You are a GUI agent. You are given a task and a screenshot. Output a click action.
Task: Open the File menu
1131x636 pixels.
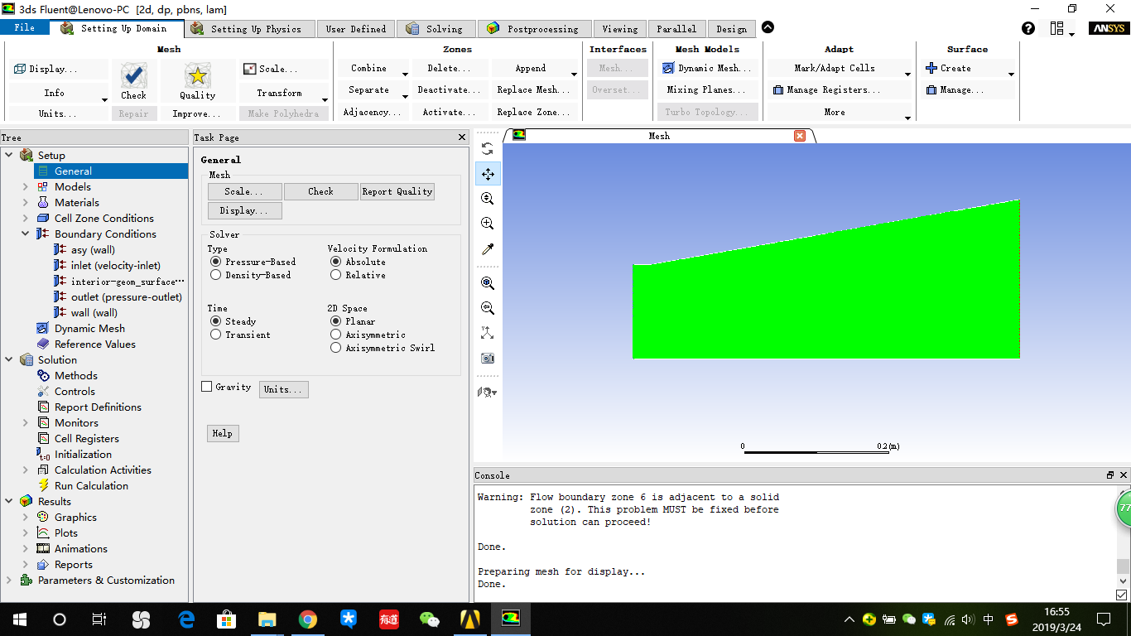coord(25,27)
